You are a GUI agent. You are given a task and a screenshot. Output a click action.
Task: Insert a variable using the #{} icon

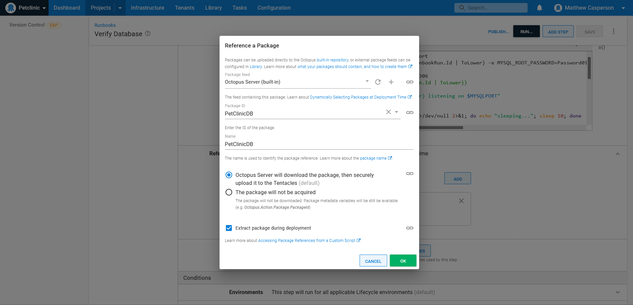601,47
